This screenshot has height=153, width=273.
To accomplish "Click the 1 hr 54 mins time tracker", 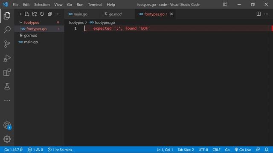I will coord(60,150).
